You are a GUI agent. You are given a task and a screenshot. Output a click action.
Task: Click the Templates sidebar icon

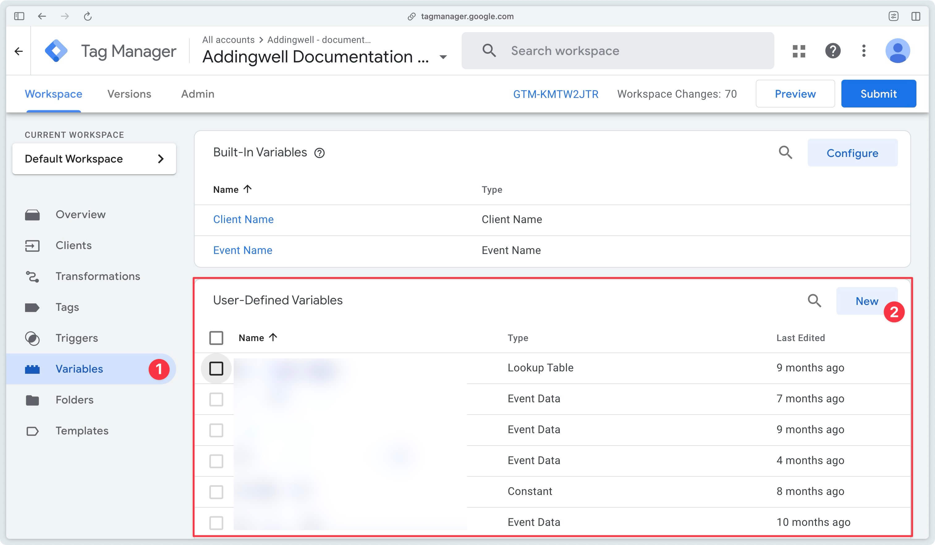click(32, 431)
